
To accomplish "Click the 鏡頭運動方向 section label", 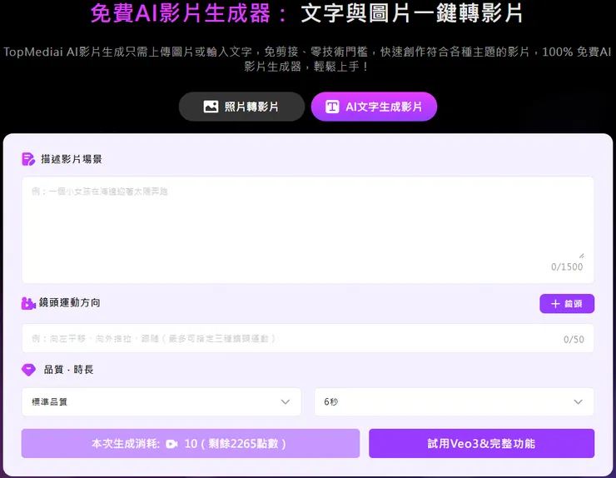I will click(70, 302).
